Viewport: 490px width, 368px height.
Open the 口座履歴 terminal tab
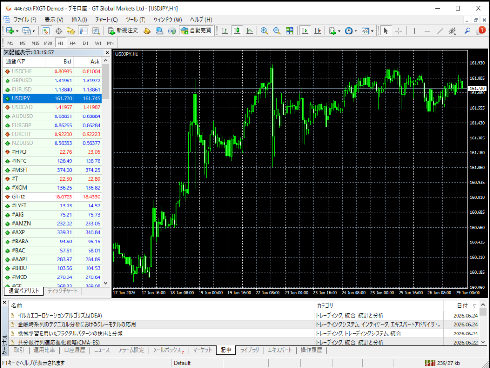(x=74, y=350)
